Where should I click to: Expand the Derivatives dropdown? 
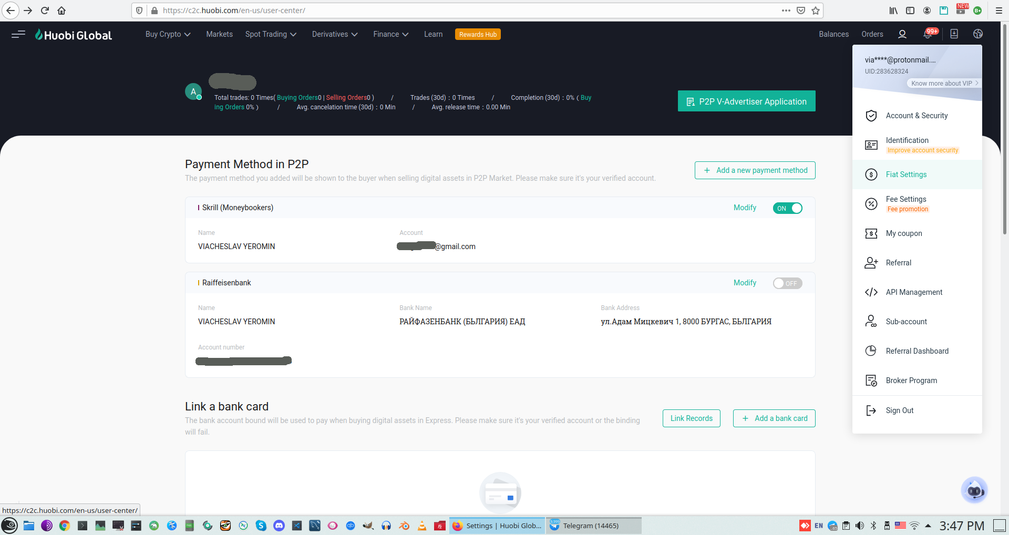tap(335, 34)
